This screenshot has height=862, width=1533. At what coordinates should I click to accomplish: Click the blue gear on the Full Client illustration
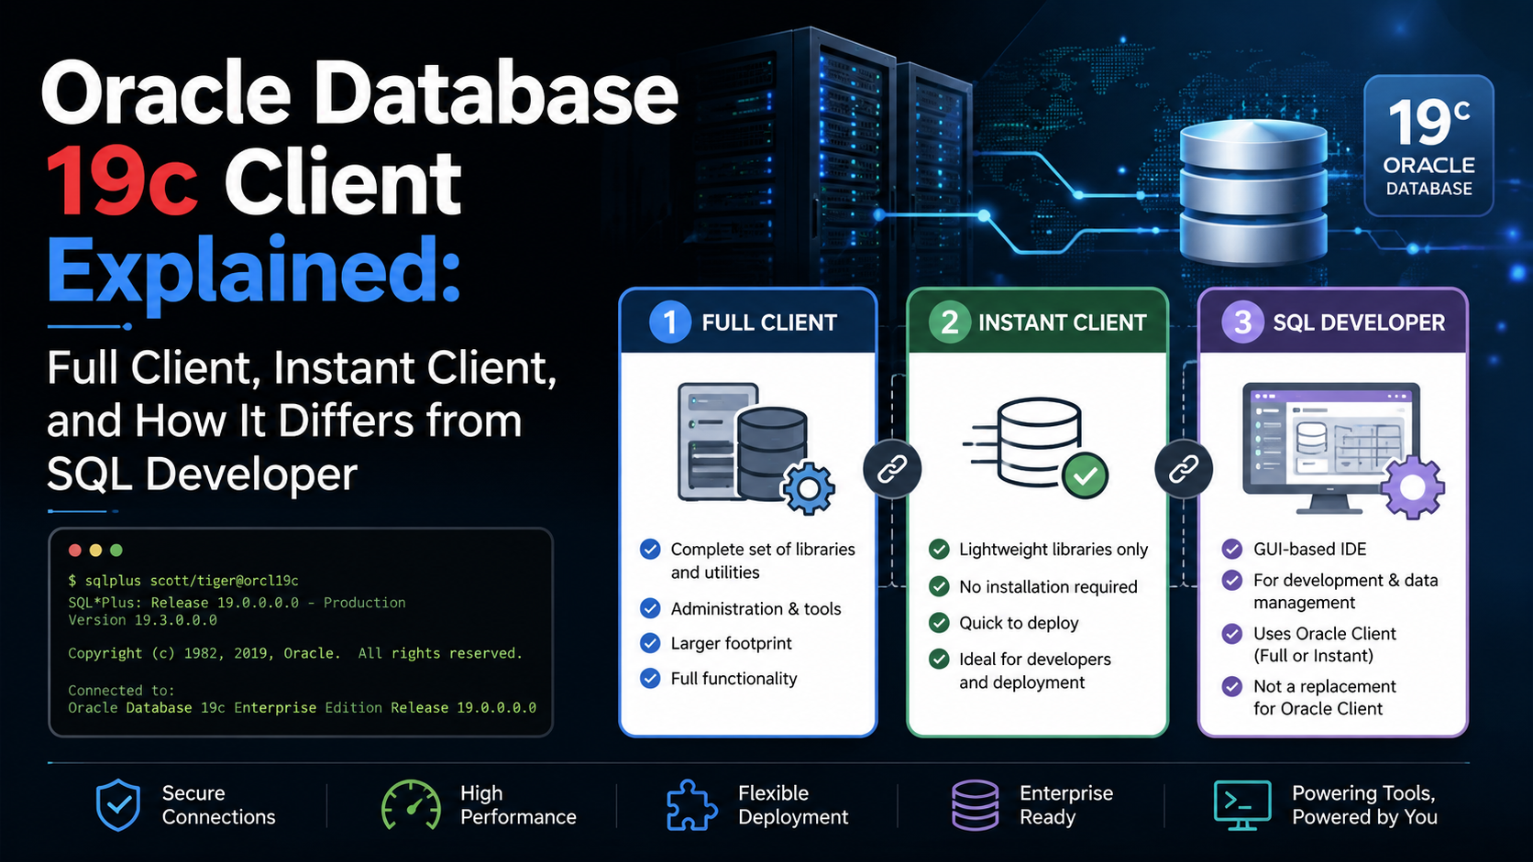click(x=808, y=488)
